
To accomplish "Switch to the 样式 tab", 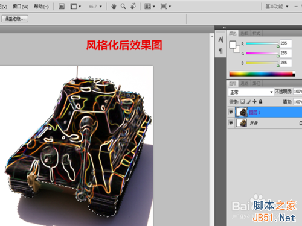I will (x=256, y=33).
